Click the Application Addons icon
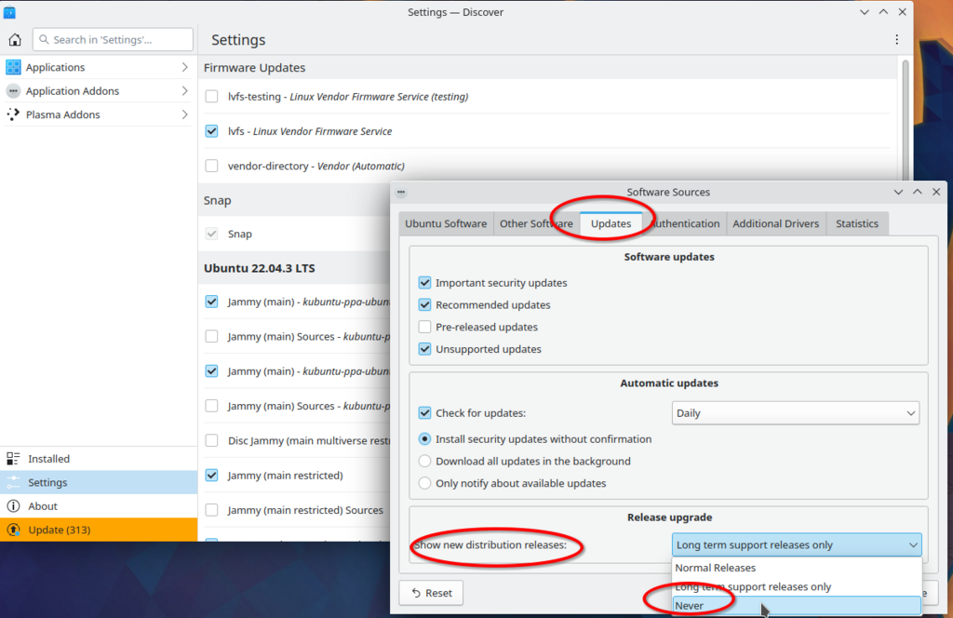This screenshot has height=618, width=953. pyautogui.click(x=13, y=91)
